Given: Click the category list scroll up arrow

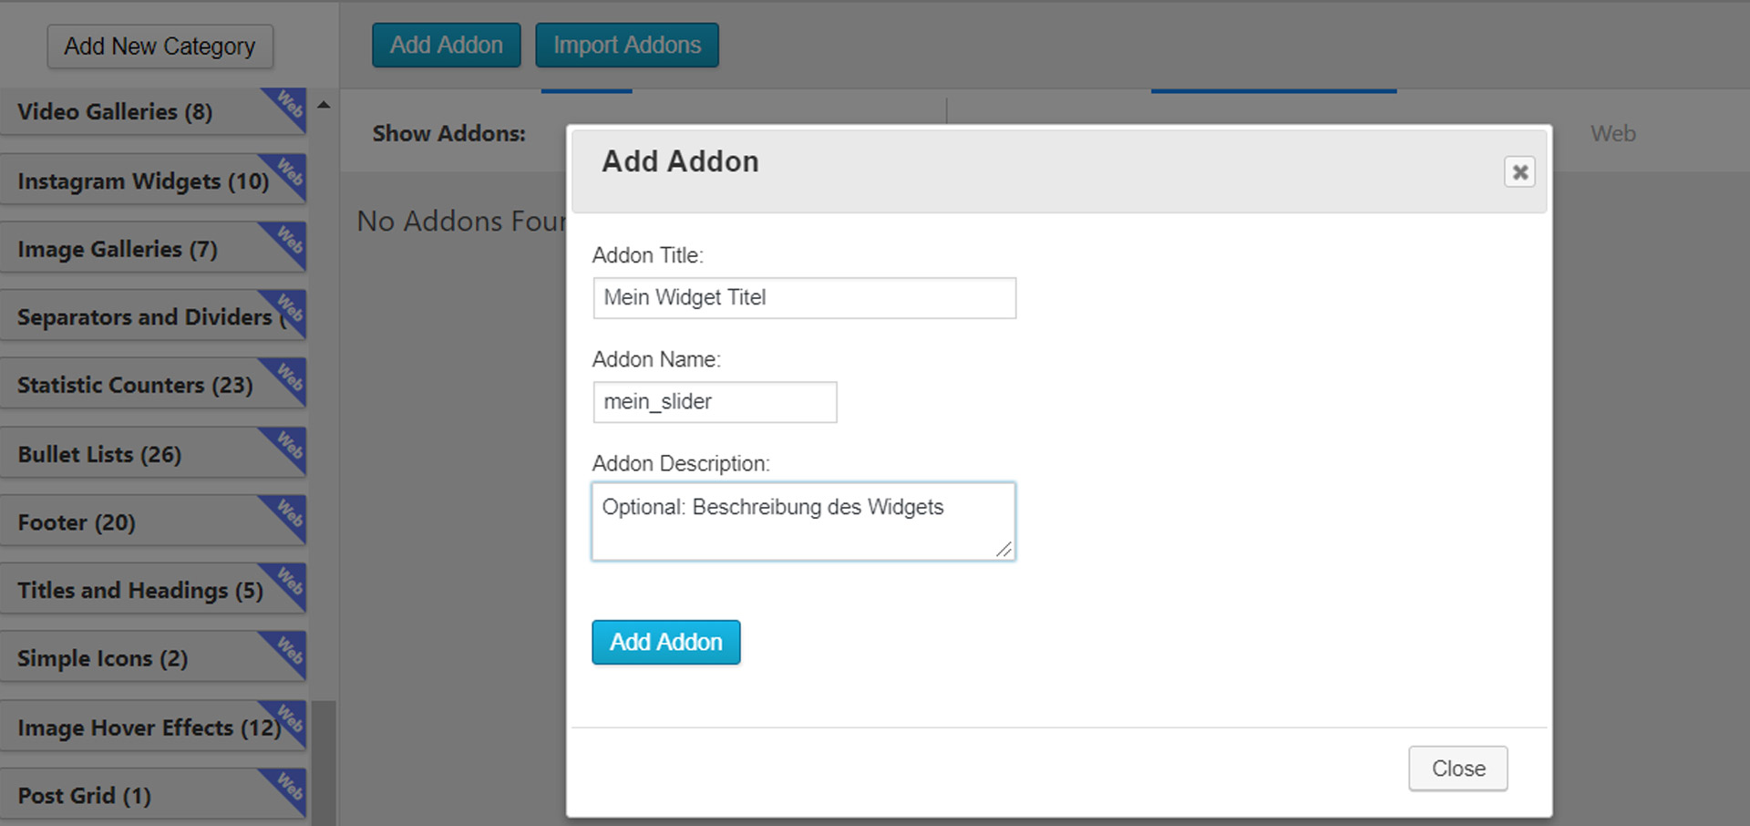Looking at the screenshot, I should [x=324, y=105].
